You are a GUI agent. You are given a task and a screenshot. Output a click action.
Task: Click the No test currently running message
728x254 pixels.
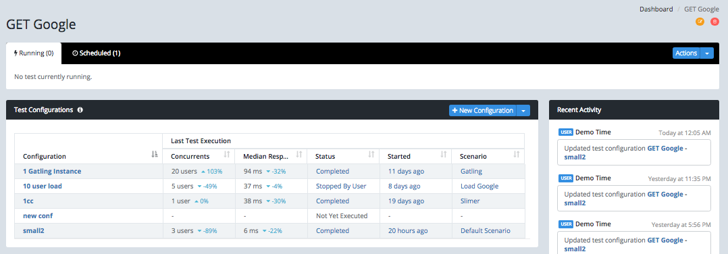click(x=53, y=76)
